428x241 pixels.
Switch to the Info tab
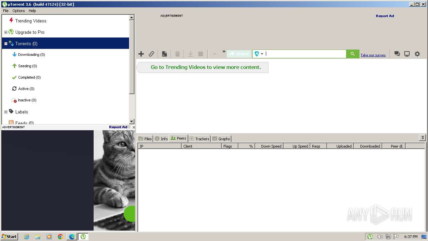(161, 139)
